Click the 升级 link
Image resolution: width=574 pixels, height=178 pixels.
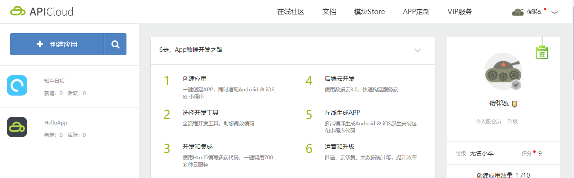(512, 121)
